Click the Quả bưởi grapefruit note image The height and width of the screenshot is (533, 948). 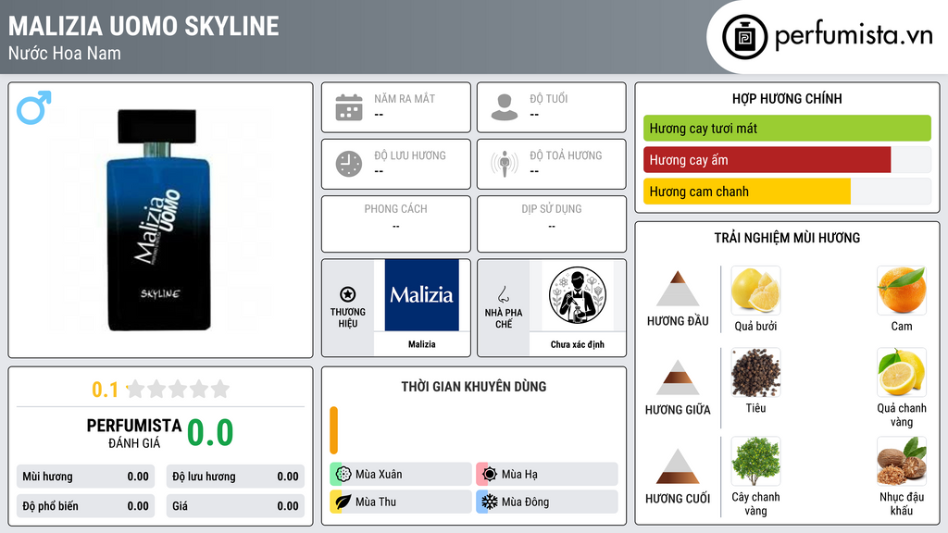tap(755, 291)
